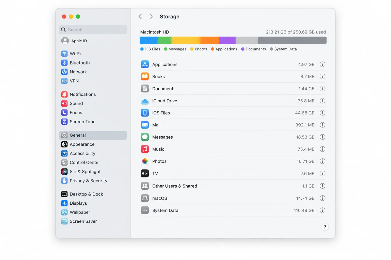The width and height of the screenshot is (391, 260).
Task: Select Control Center in the sidebar
Action: tap(93, 162)
